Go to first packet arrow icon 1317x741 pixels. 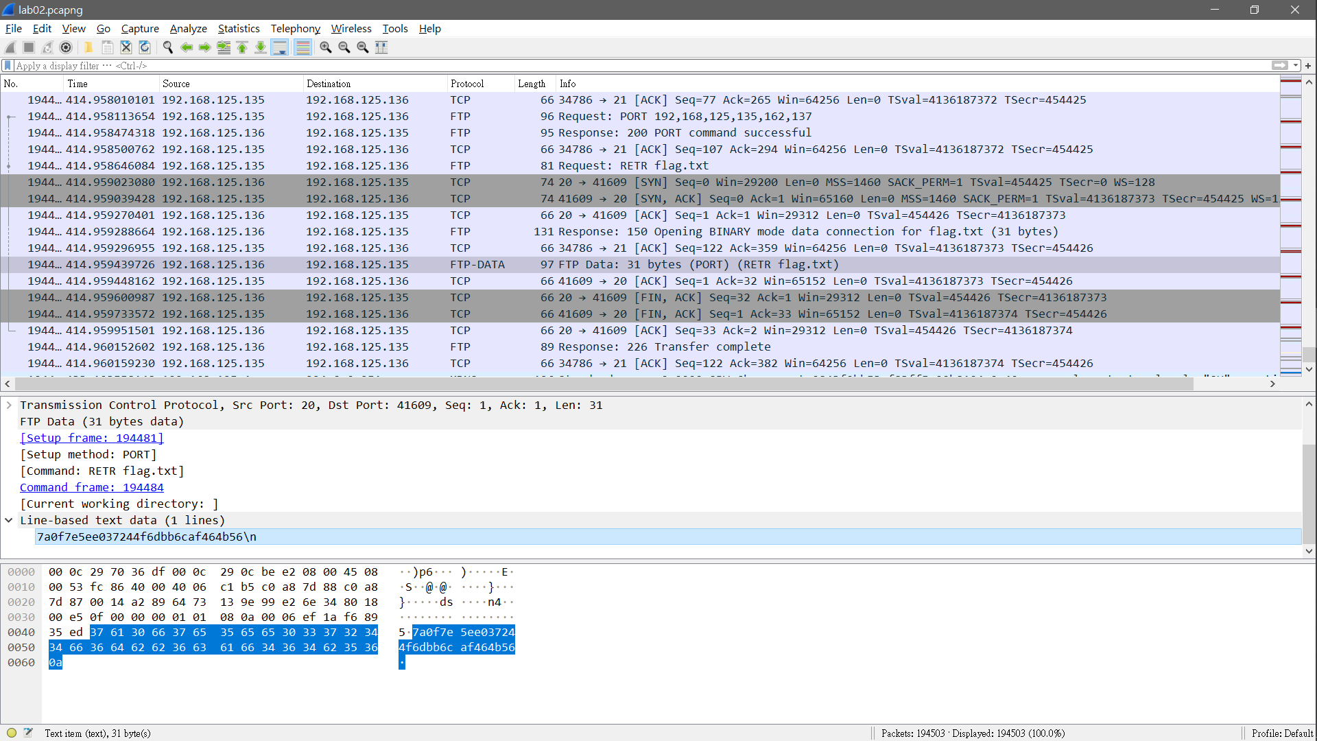point(242,47)
